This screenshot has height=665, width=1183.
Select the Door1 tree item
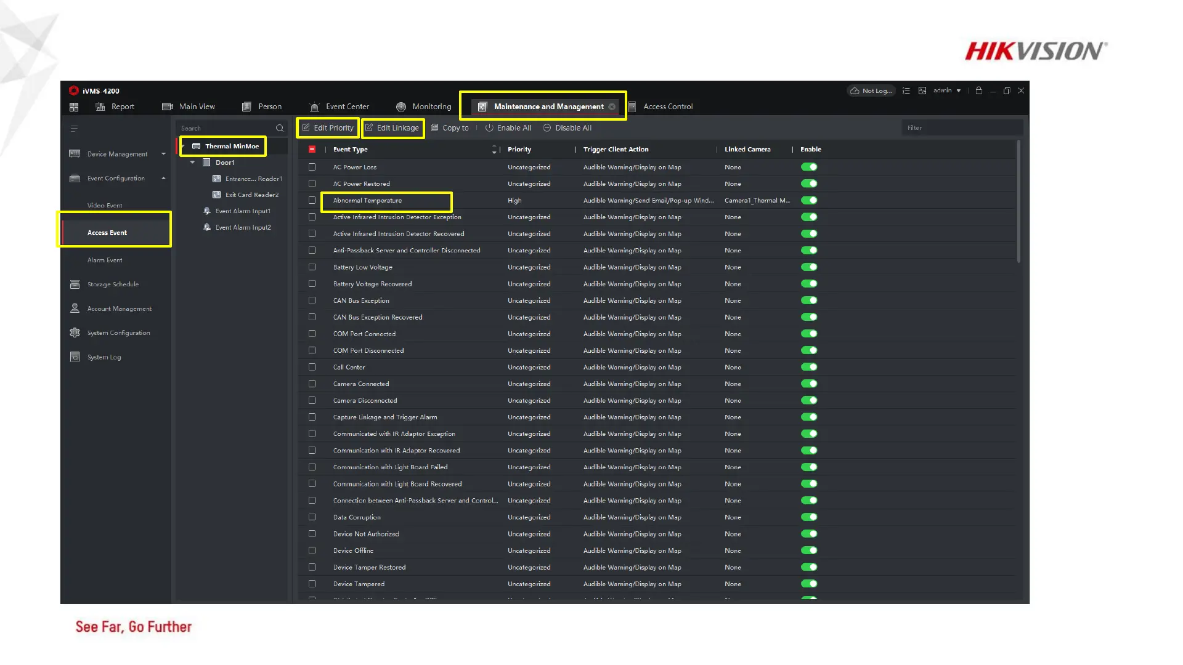tap(225, 163)
